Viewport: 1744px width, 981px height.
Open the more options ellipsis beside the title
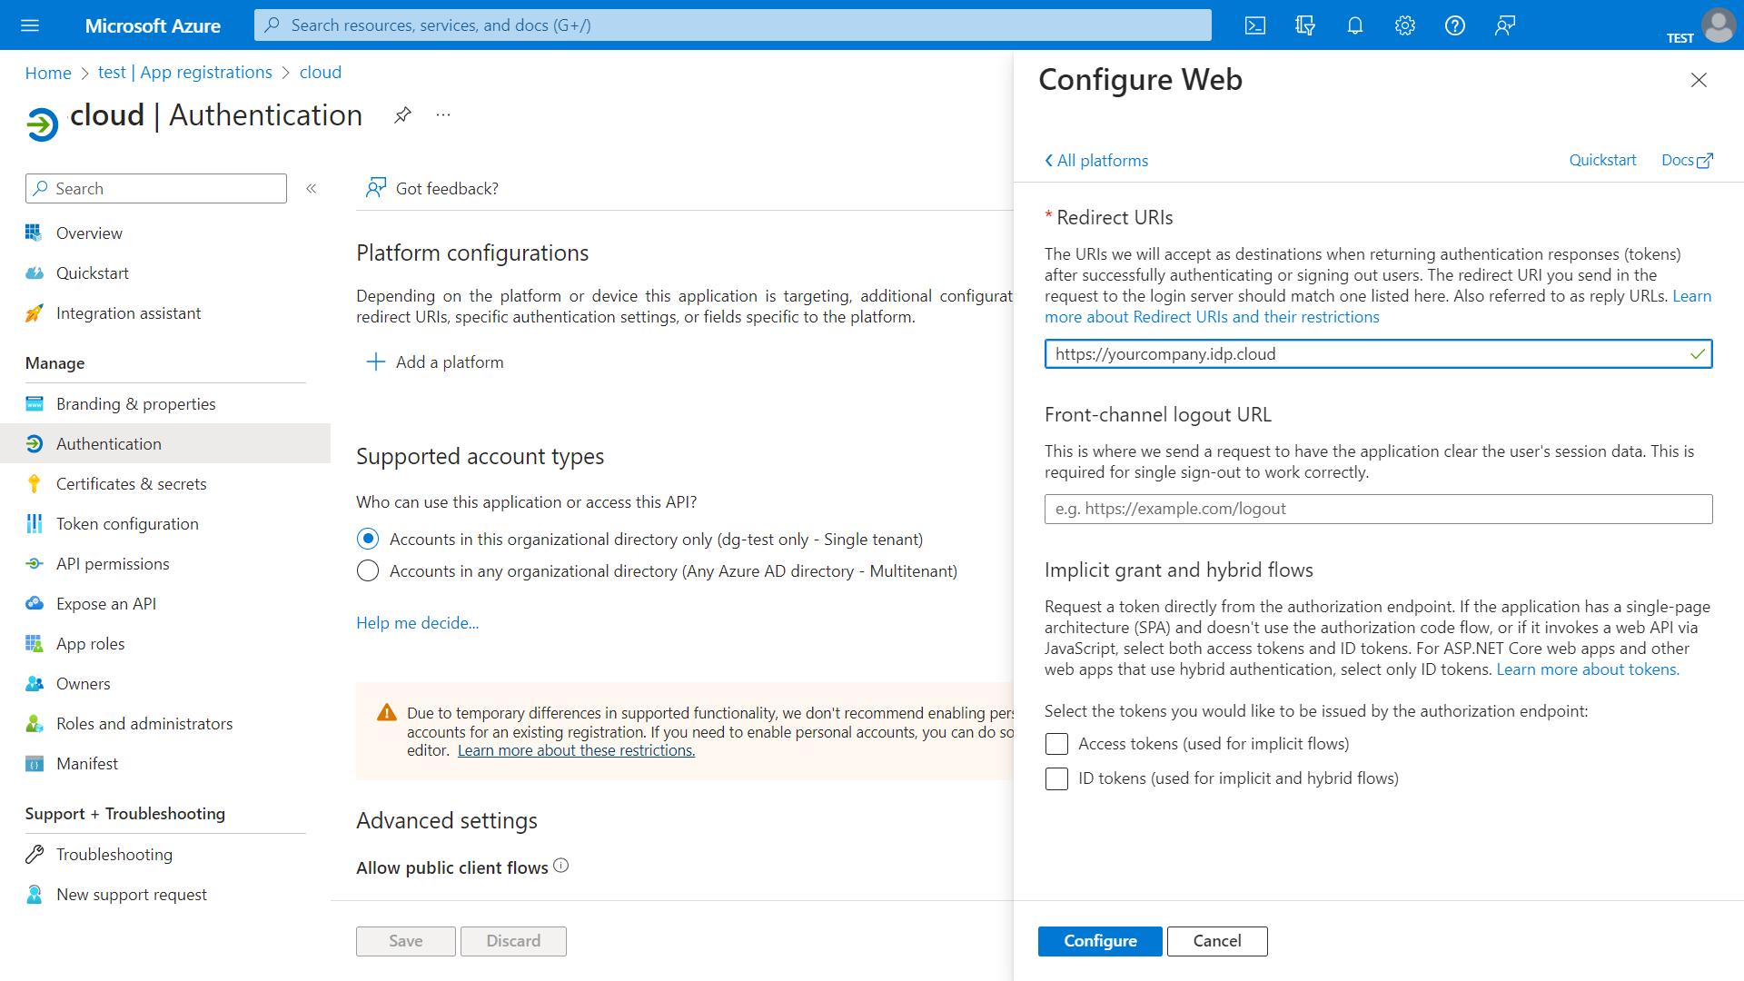pos(443,115)
